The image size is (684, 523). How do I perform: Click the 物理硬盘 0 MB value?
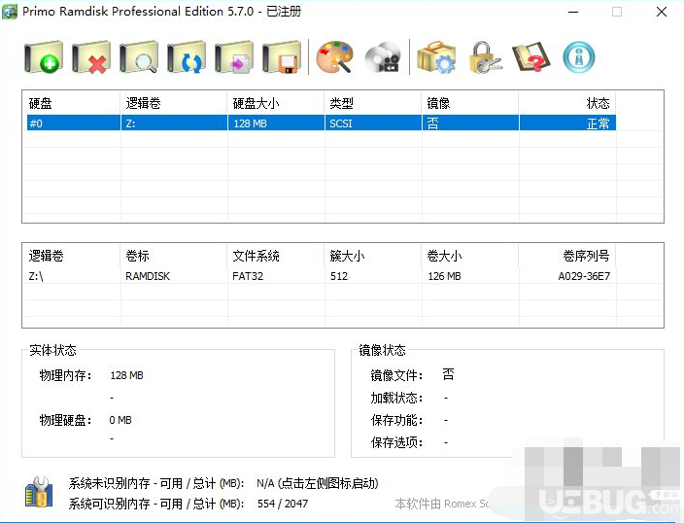[120, 420]
